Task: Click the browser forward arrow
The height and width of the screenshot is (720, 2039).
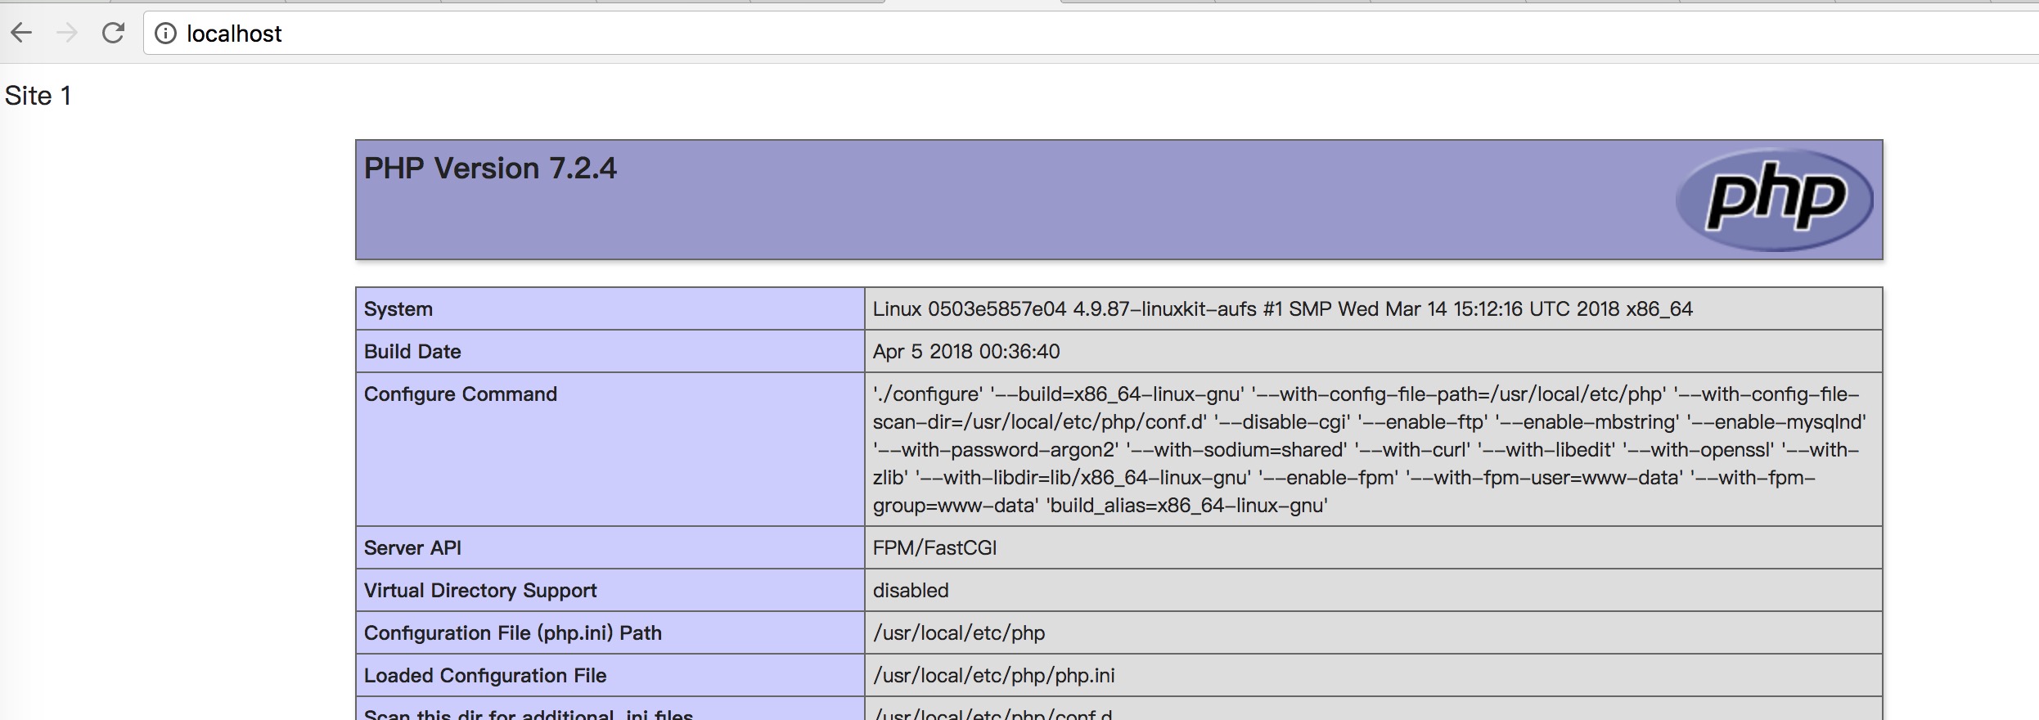Action: (67, 33)
